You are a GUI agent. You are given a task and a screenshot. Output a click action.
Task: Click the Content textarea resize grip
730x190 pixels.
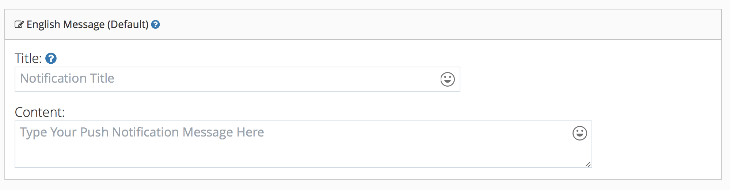[588, 164]
